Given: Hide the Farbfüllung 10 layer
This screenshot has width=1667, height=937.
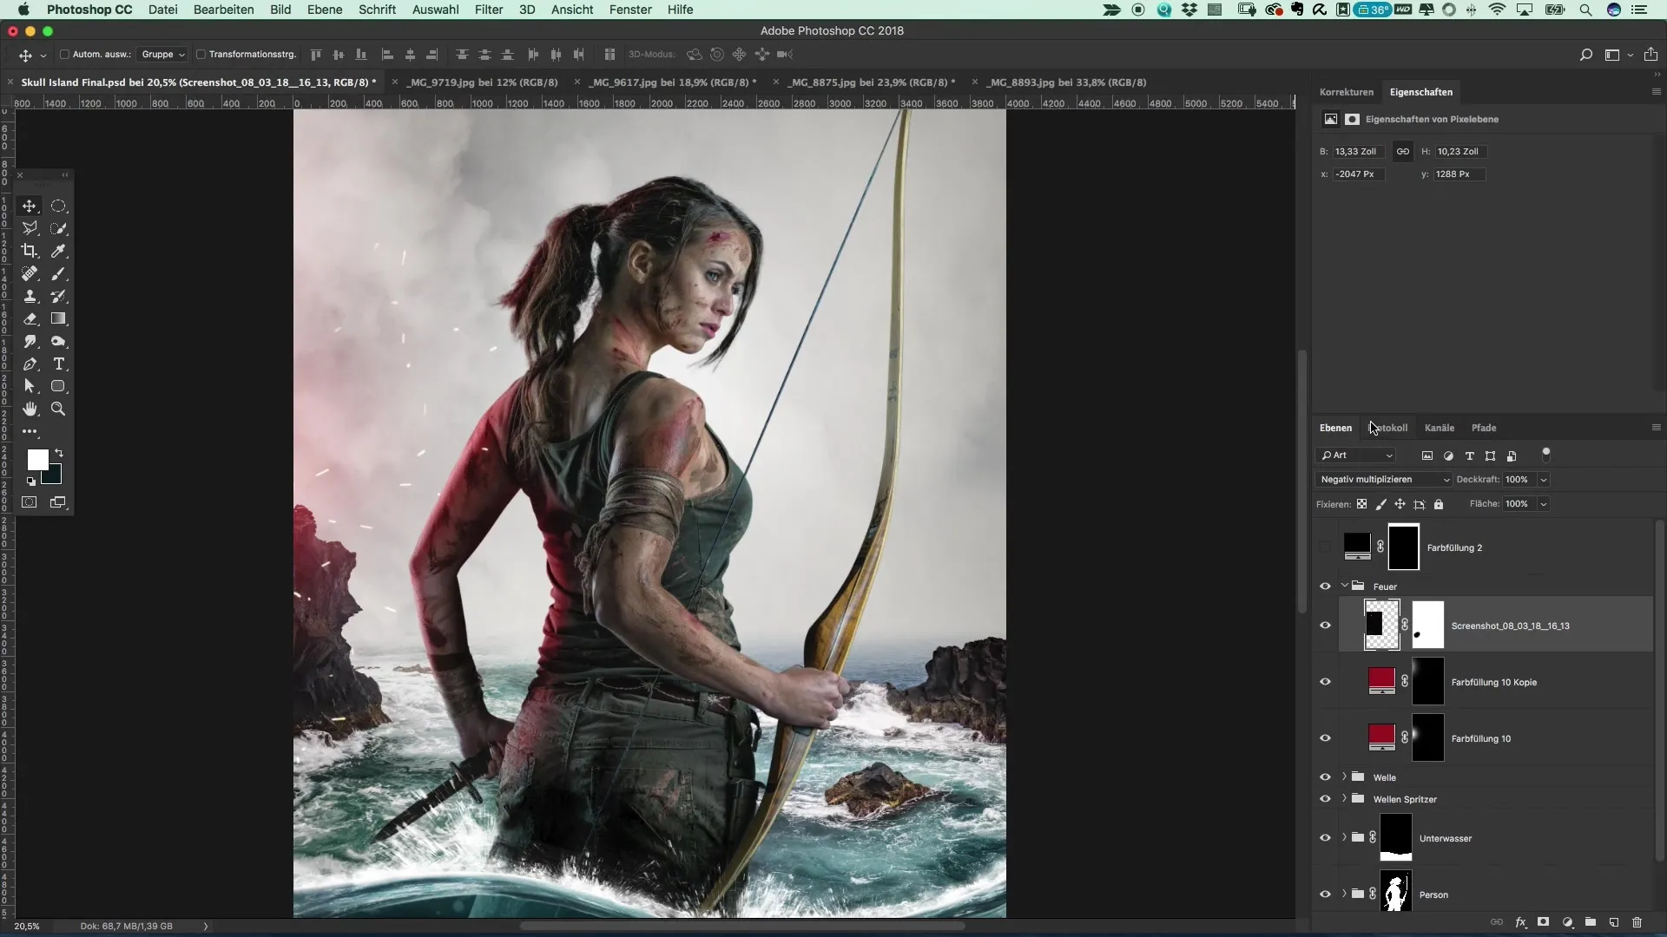Looking at the screenshot, I should pyautogui.click(x=1325, y=738).
